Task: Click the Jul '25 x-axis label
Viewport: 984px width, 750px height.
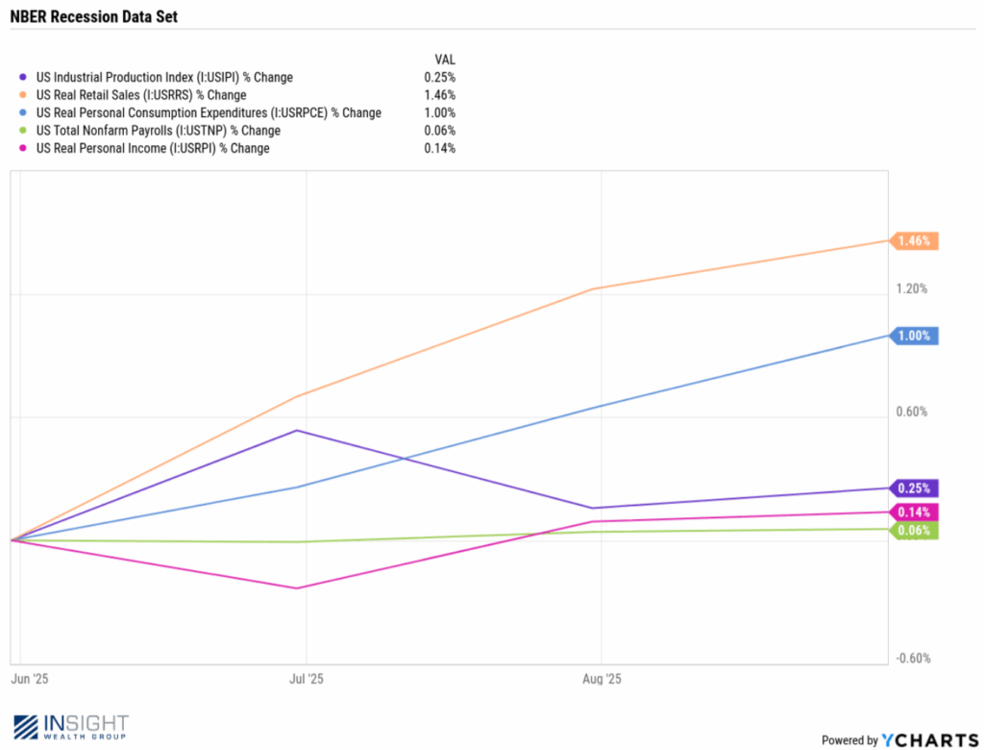Action: 305,679
